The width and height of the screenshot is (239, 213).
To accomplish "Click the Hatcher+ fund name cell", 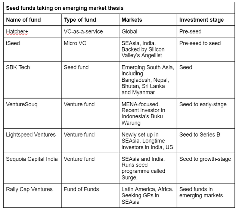I will click(x=17, y=32).
